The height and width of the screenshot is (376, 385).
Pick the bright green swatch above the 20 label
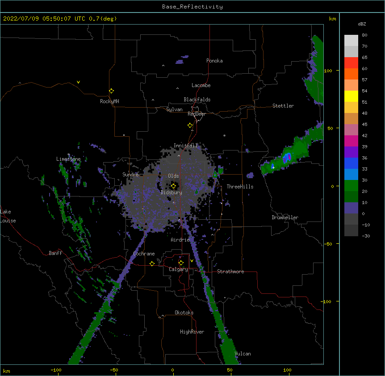coord(351,186)
